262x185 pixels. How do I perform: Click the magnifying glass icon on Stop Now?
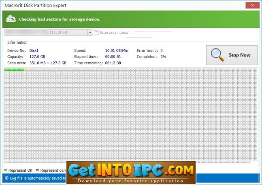(217, 55)
